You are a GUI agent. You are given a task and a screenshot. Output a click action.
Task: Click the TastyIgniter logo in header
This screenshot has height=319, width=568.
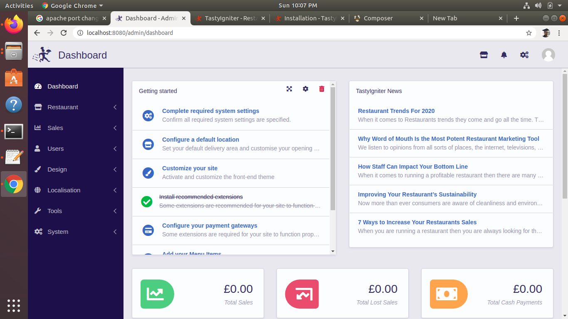[42, 55]
